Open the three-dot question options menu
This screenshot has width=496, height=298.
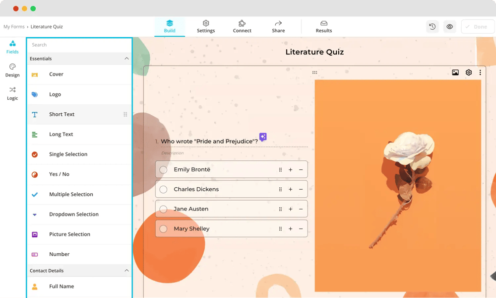tap(480, 73)
